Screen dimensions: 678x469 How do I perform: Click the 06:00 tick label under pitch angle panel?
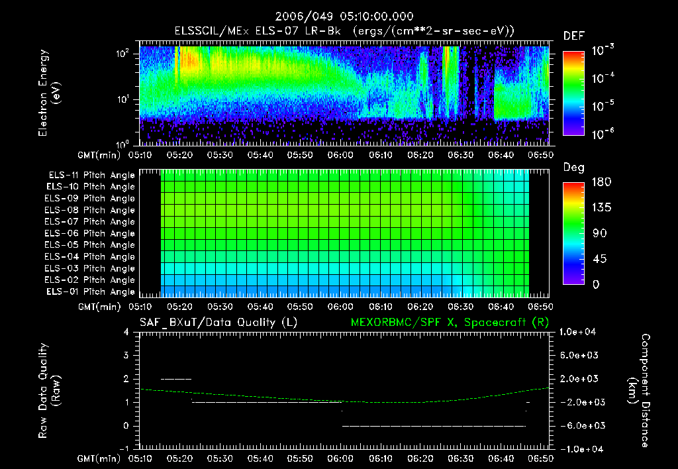tap(340, 307)
